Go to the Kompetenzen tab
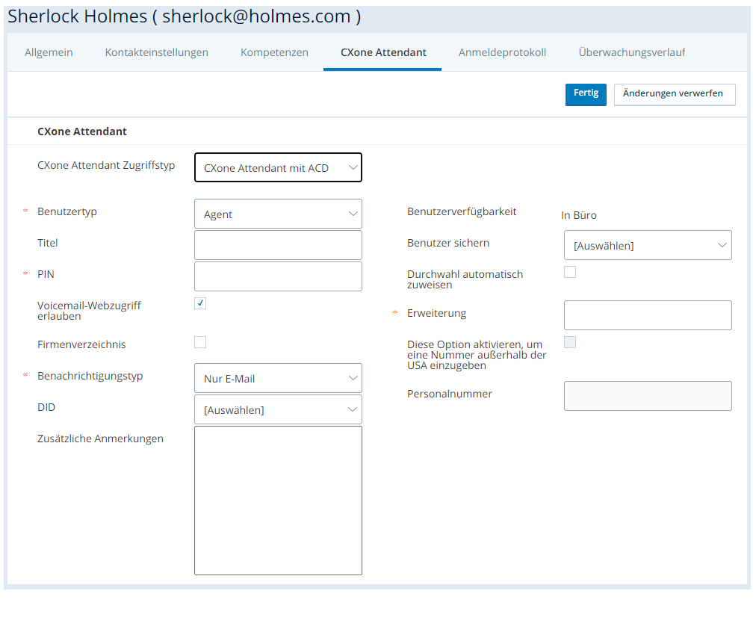Viewport: 756px width, 638px height. click(x=274, y=52)
